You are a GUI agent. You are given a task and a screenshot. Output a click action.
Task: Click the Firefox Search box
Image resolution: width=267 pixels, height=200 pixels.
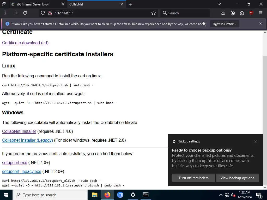click(185, 13)
